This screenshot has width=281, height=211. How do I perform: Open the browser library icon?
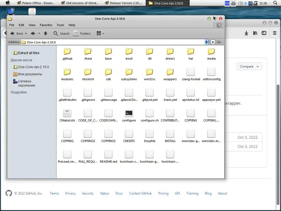pyautogui.click(x=255, y=33)
